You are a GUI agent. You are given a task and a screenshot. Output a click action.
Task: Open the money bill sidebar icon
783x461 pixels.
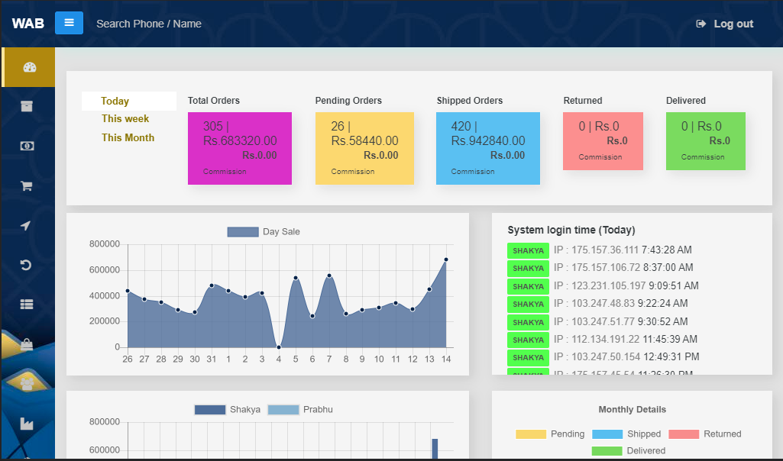click(x=28, y=146)
